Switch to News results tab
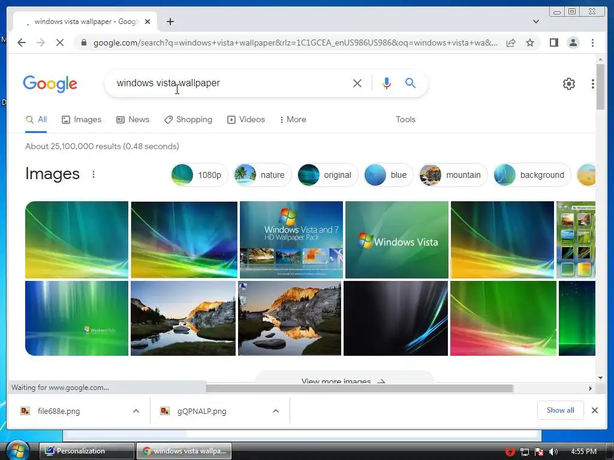This screenshot has width=614, height=460. tap(133, 120)
